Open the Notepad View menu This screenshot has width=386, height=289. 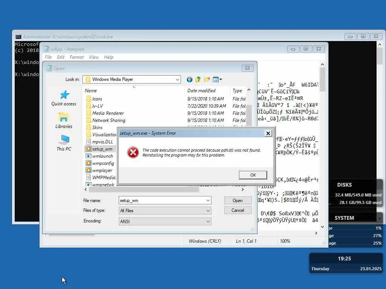point(94,57)
